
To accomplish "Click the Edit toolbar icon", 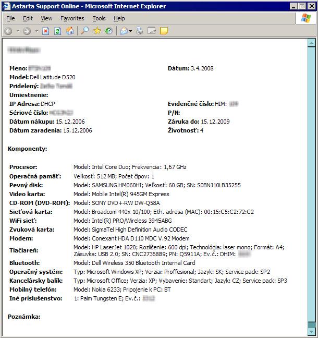I will (x=152, y=31).
